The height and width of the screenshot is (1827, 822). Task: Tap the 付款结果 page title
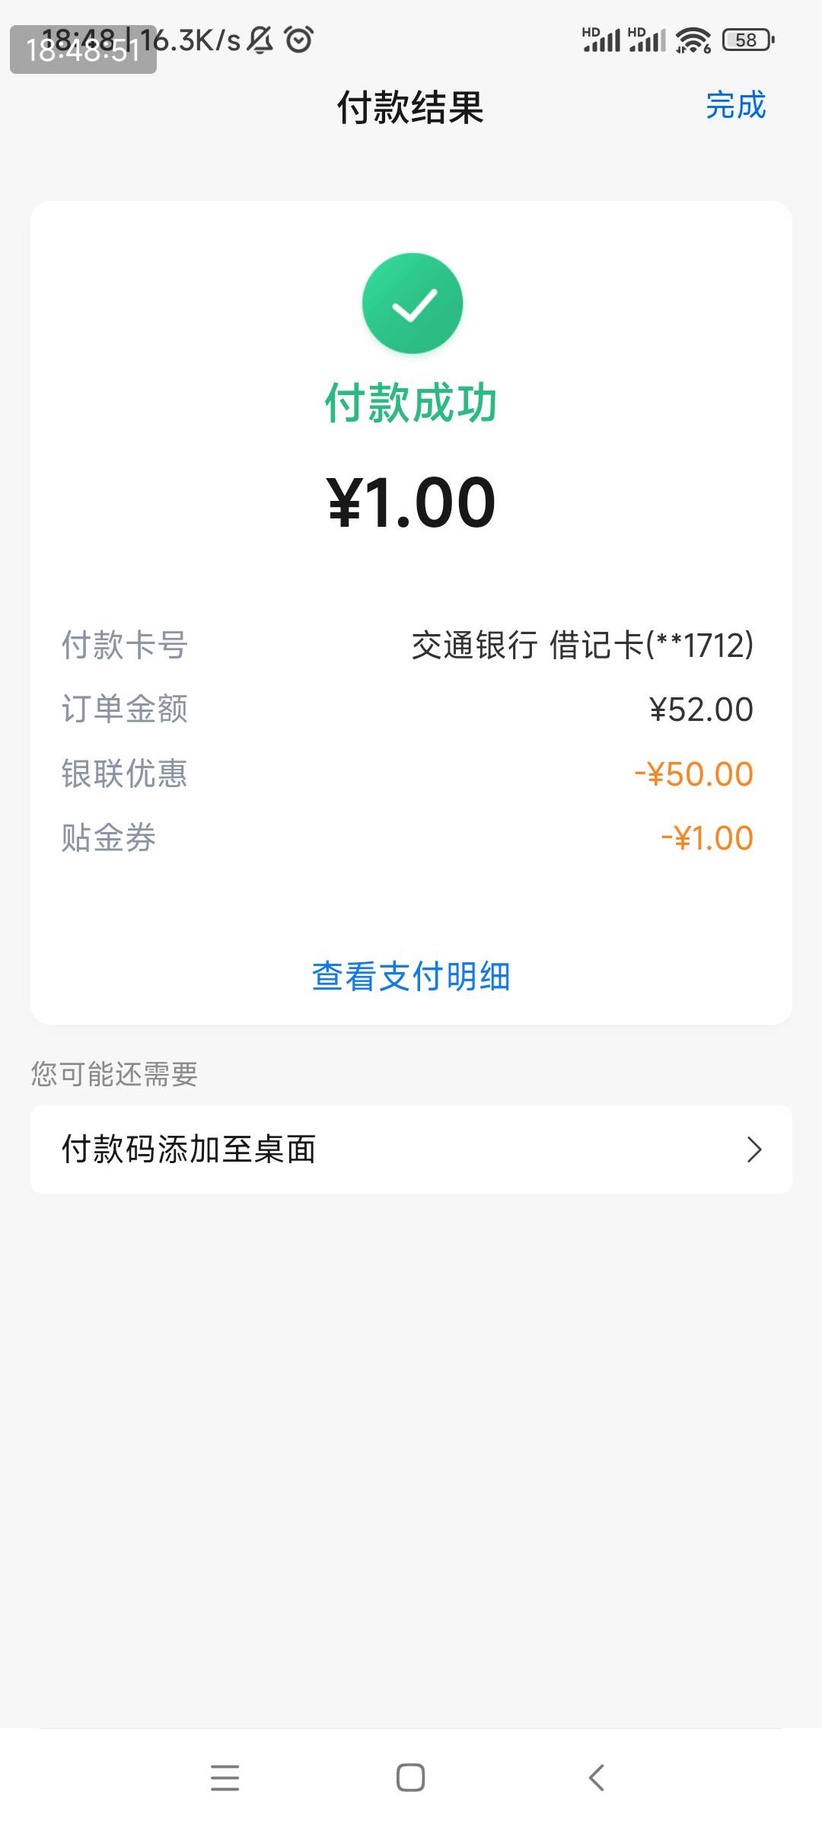coord(410,107)
